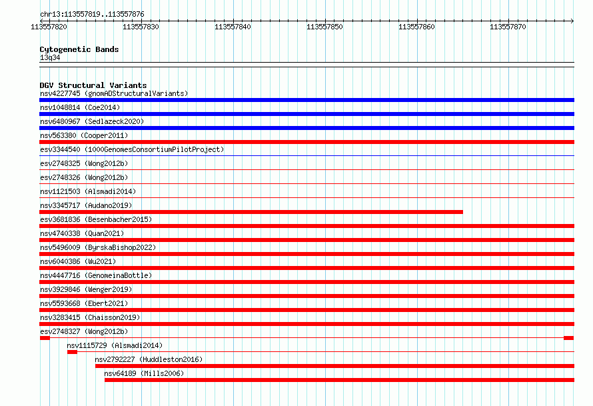Click the blue bar under nsv6480967 Sedlazeck2020
Viewport: 593px width, 406px height.
tap(306, 128)
